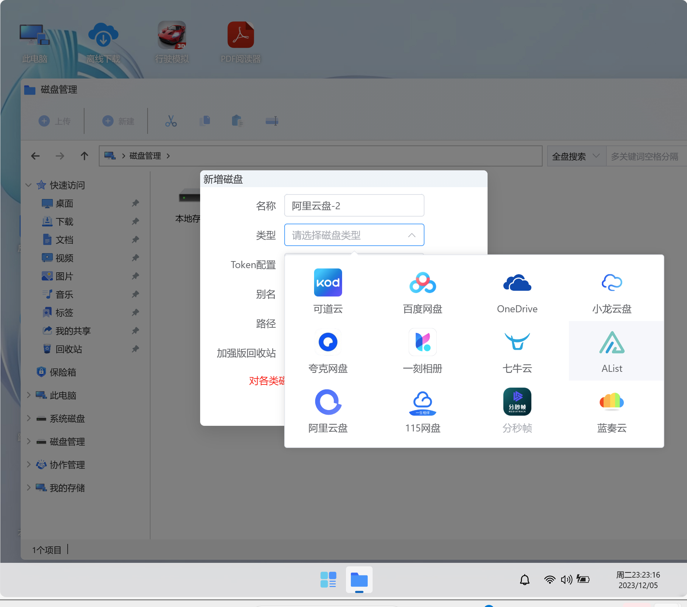Click the cut scissors toolbar icon

point(171,121)
